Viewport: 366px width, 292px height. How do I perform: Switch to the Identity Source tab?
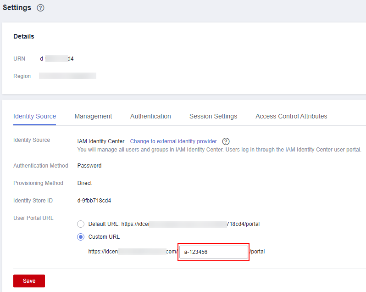click(35, 116)
